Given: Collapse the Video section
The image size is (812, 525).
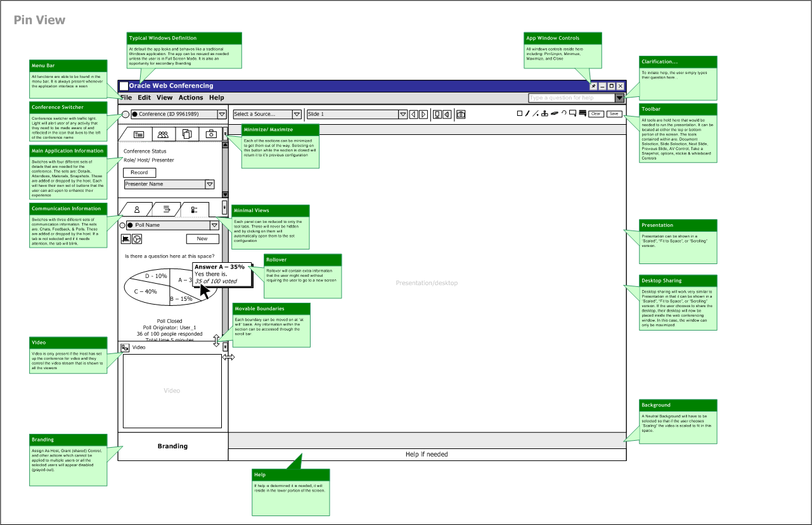Looking at the screenshot, I should point(224,347).
